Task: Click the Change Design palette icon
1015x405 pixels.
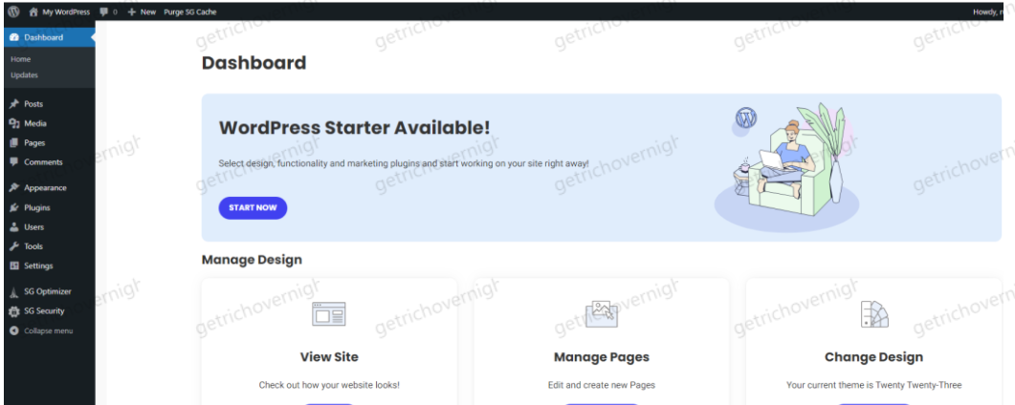Action: pos(873,314)
